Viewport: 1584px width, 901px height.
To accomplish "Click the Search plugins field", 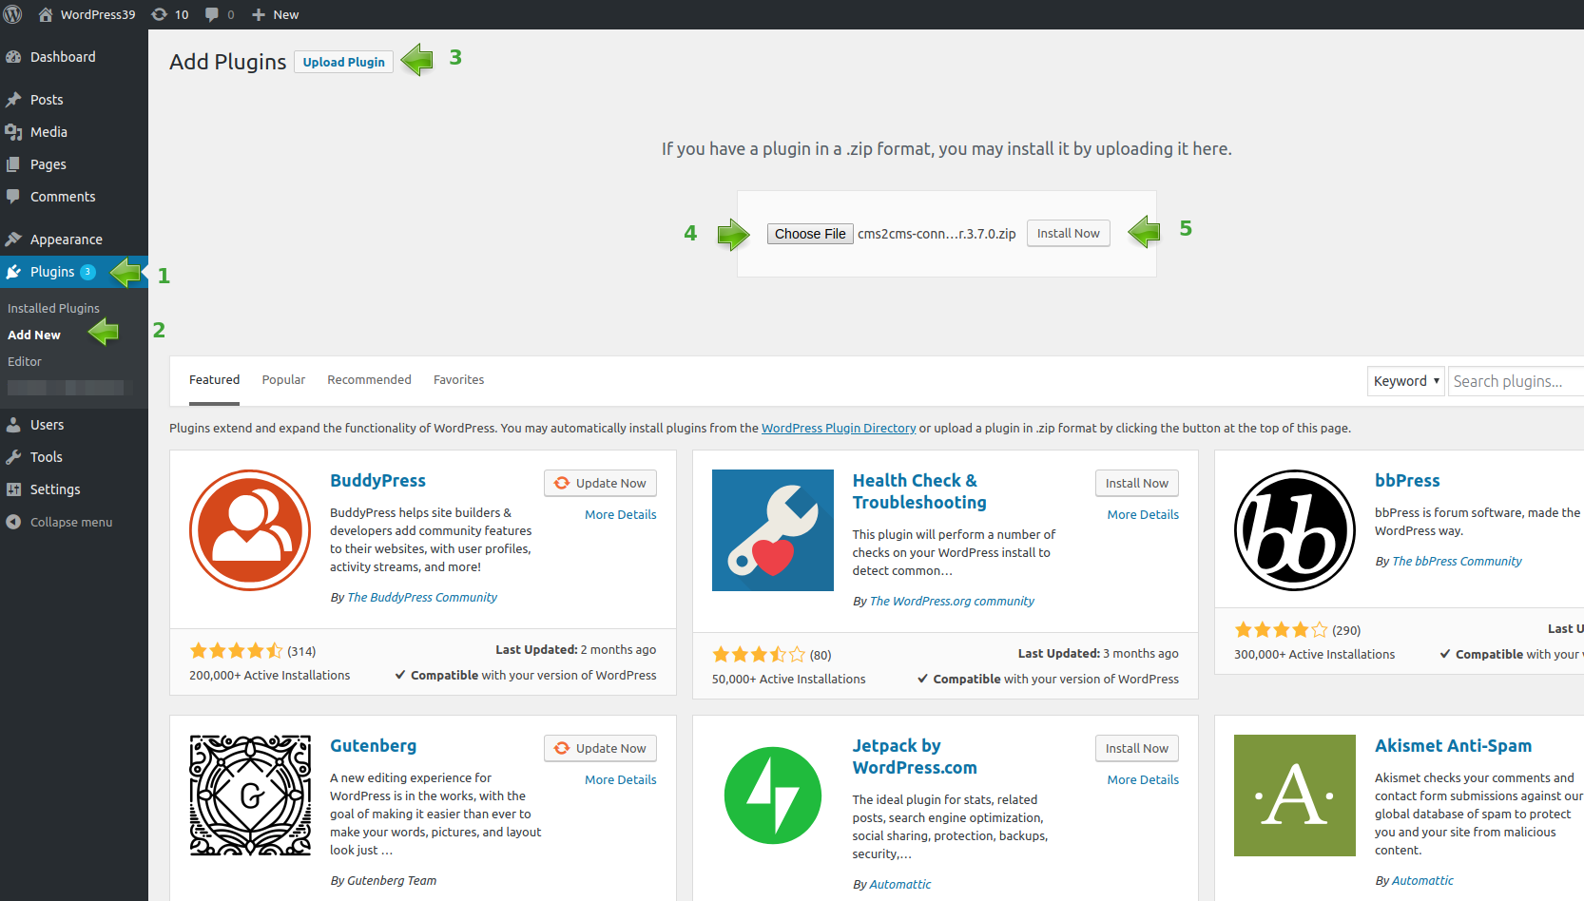I will pos(1516,381).
